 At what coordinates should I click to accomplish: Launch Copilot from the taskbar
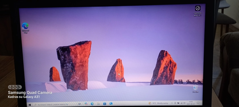[x=86, y=104]
